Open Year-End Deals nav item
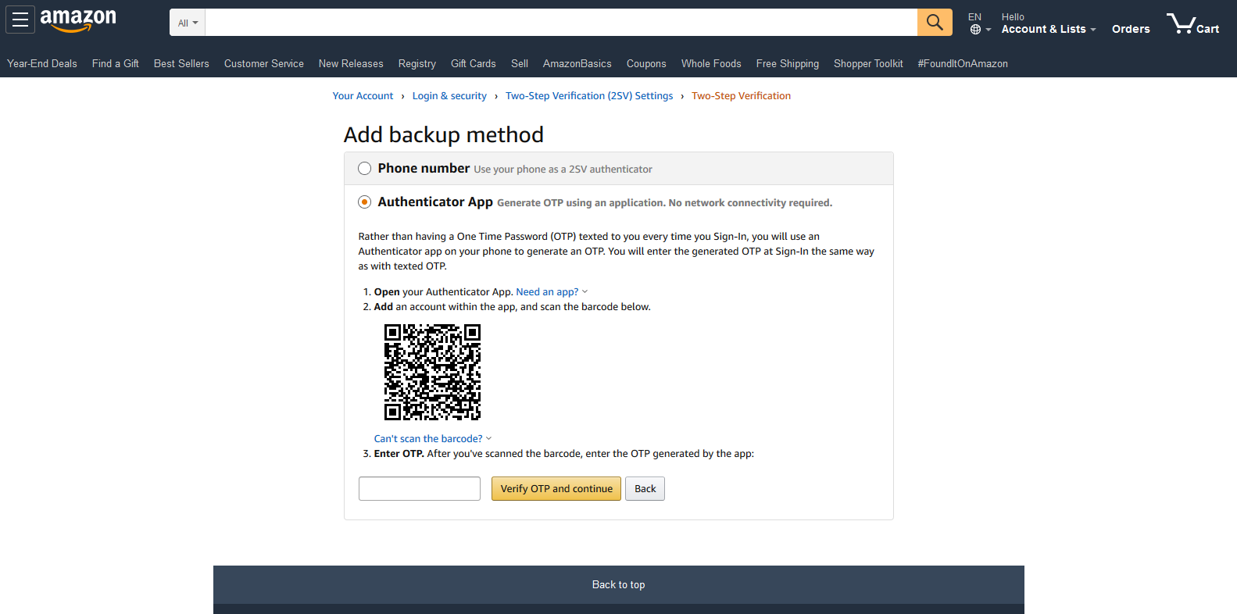The height and width of the screenshot is (614, 1237). pyautogui.click(x=42, y=64)
